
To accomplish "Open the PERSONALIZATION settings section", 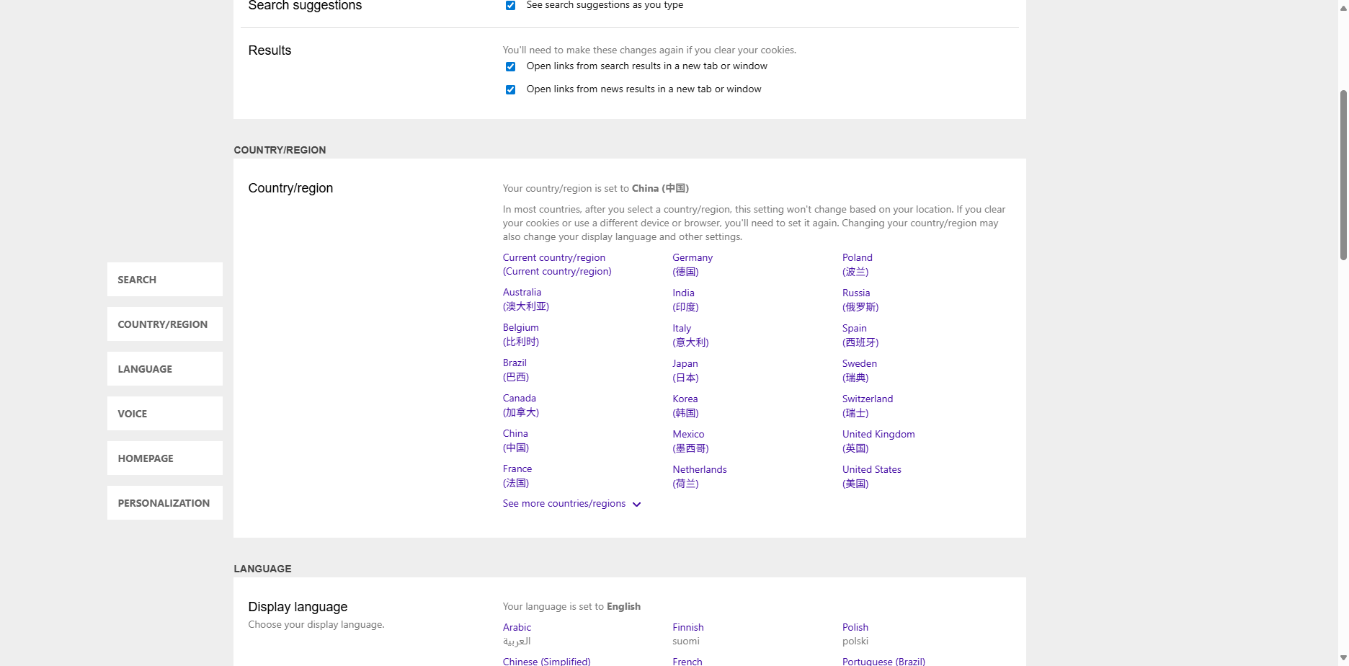I will point(164,502).
